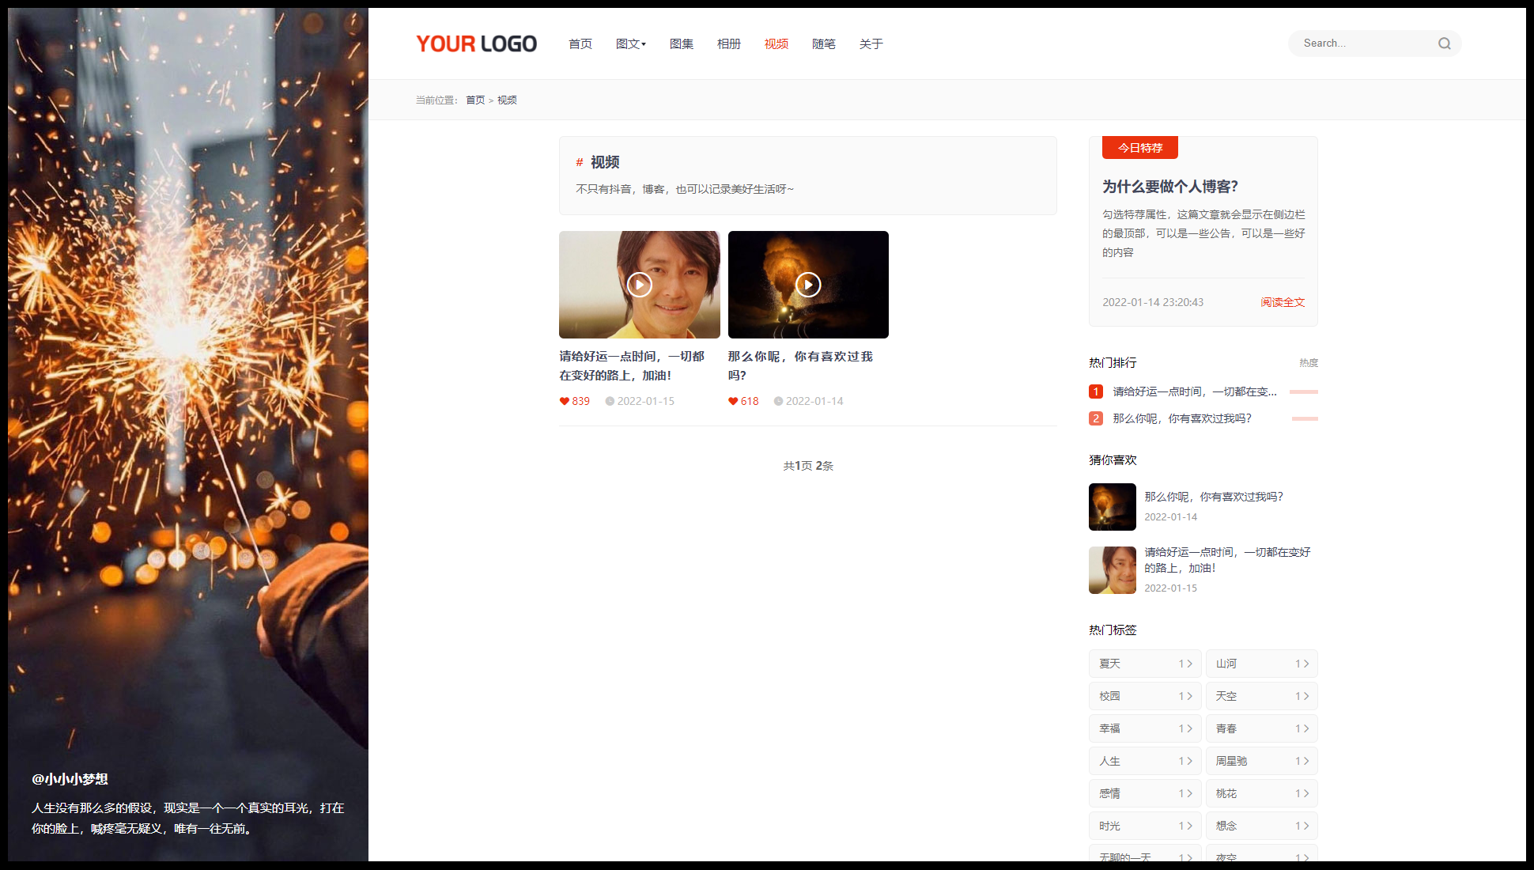The width and height of the screenshot is (1534, 870).
Task: Click 视频 in the breadcrumb
Action: [507, 100]
